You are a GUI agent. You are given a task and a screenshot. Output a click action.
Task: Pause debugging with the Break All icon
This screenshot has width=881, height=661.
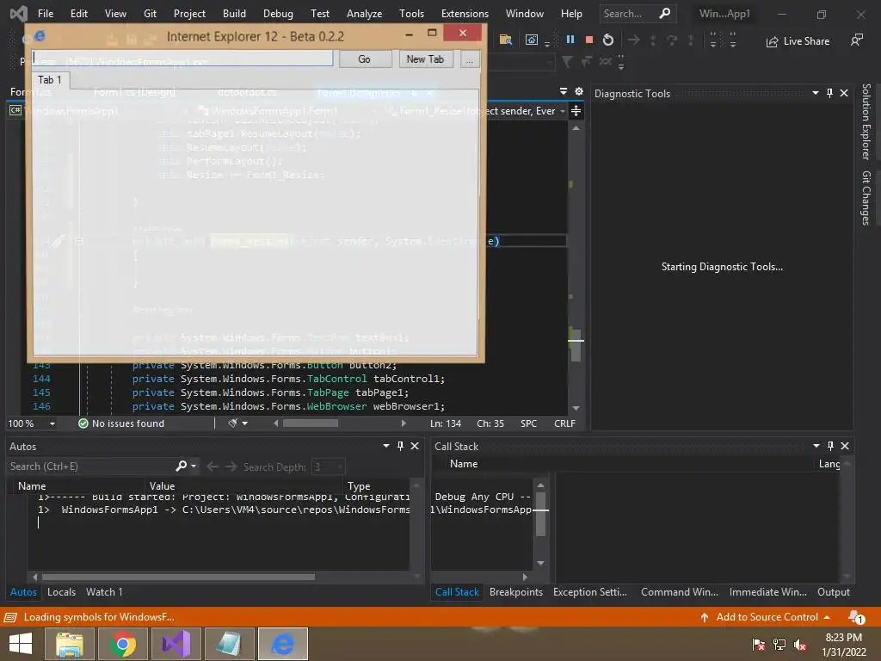click(570, 40)
